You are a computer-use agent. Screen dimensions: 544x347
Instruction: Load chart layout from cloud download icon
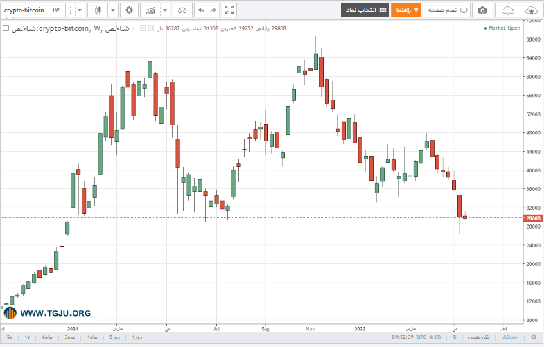click(x=507, y=10)
